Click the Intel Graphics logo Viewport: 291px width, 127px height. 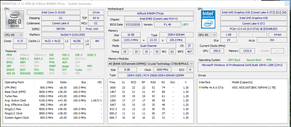[x=208, y=19]
